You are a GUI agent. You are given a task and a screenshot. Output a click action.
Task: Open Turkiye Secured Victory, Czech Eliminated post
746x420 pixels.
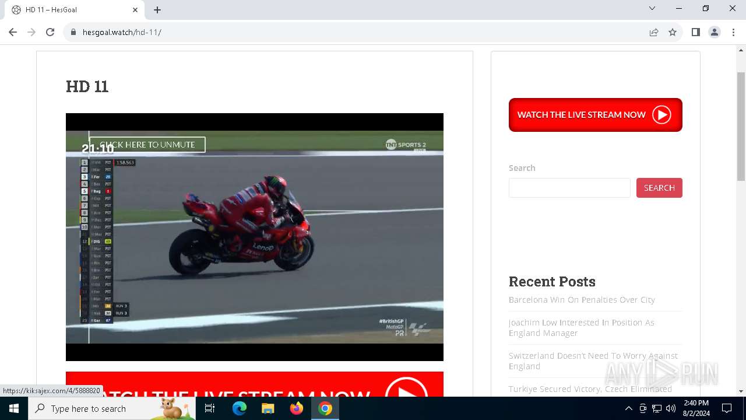(x=590, y=389)
